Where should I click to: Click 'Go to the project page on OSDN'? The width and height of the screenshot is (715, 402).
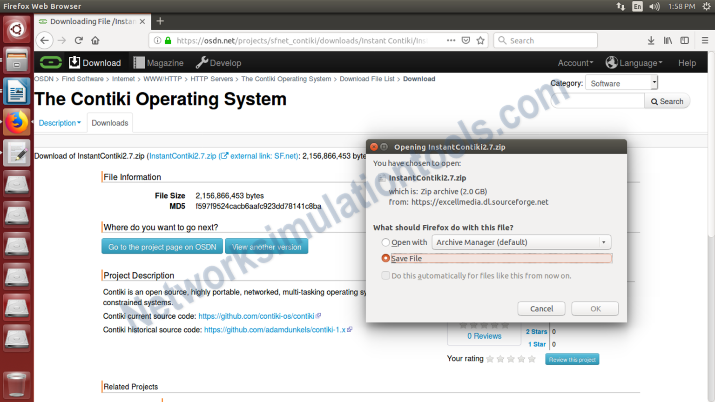162,247
